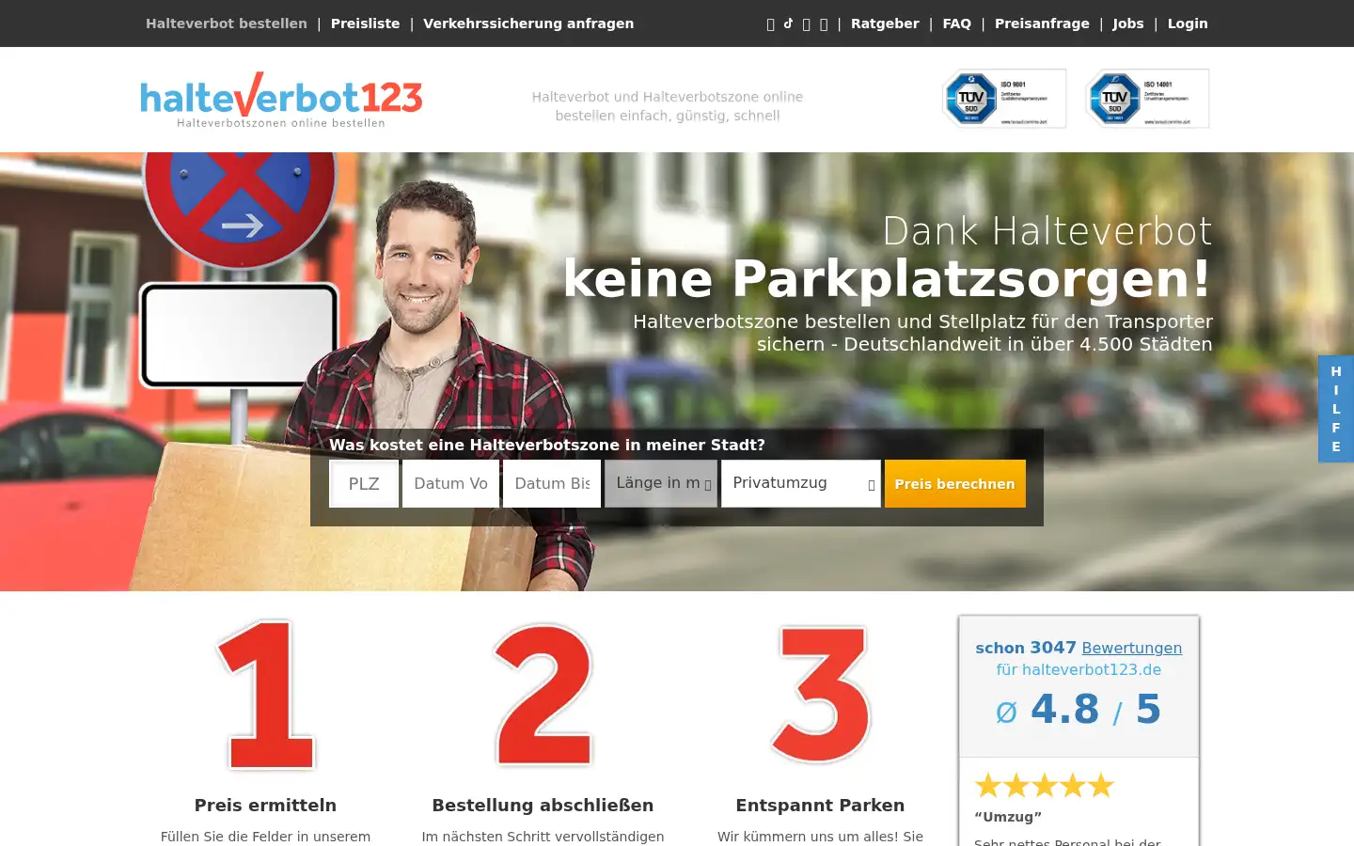The width and height of the screenshot is (1354, 846).
Task: Focus the Datum Bis field
Action: pos(552,483)
